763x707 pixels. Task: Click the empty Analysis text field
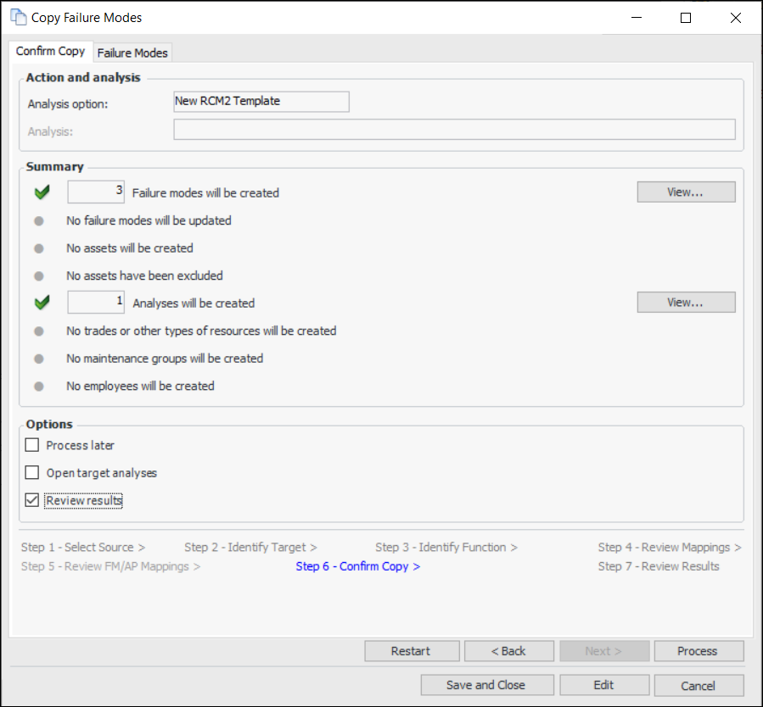click(455, 129)
